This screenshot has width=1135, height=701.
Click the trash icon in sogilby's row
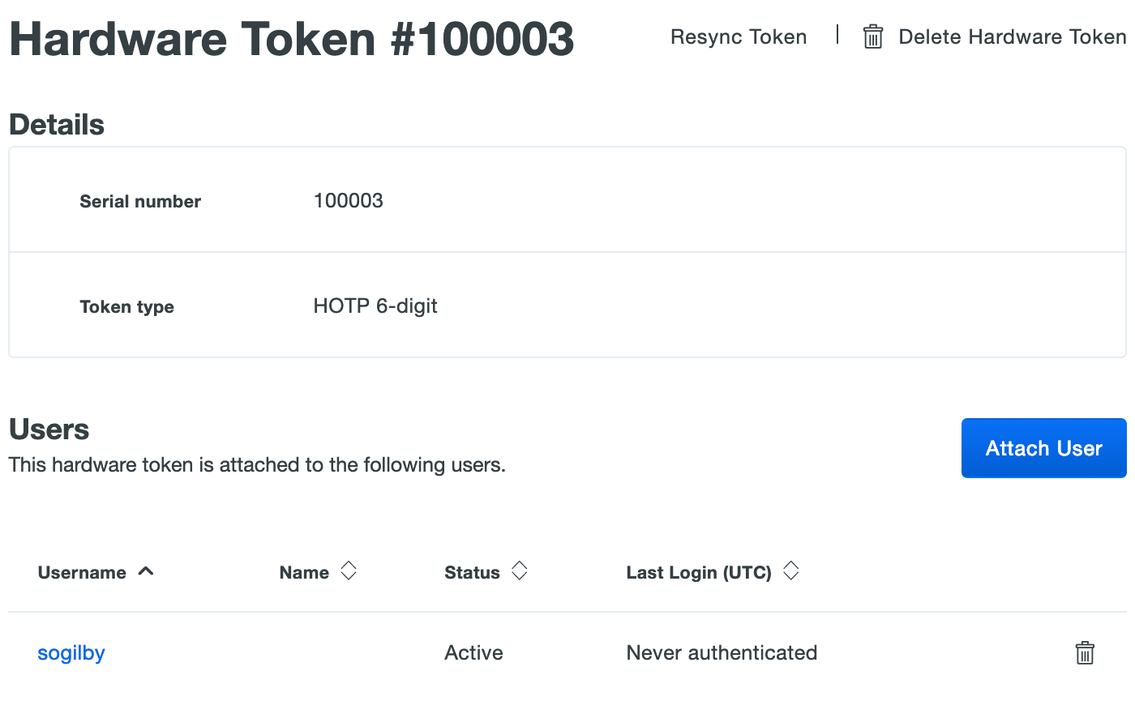(x=1084, y=652)
